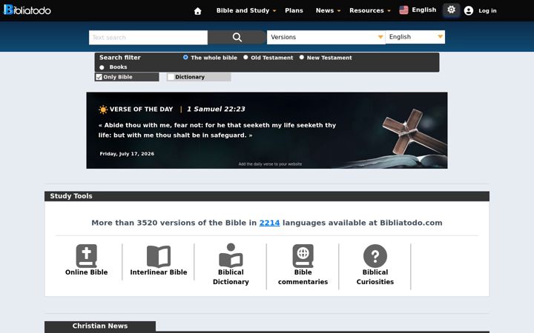Viewport: 534px width, 333px height.
Task: Open the Bible commentaries globe-book icon
Action: pos(303,255)
